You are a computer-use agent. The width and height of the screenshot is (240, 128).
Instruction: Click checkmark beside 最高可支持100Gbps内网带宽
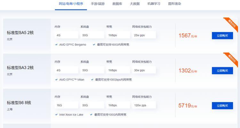tap(92, 80)
